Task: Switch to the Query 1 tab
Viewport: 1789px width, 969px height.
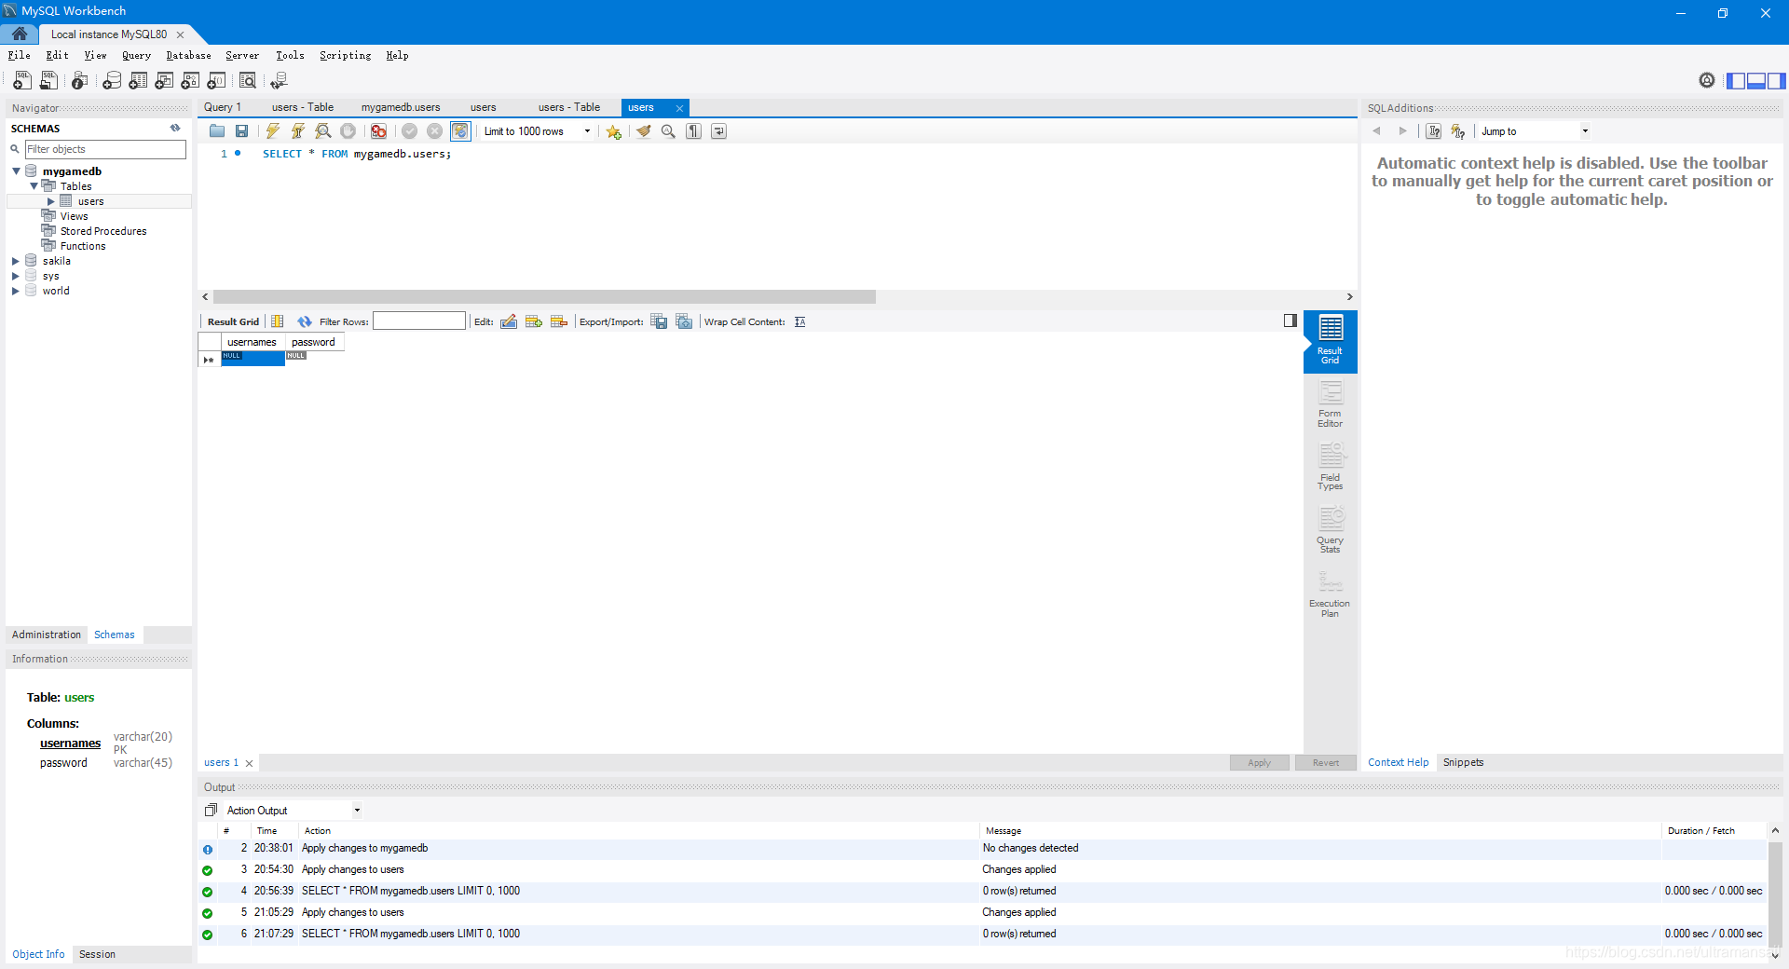Action: tap(223, 107)
